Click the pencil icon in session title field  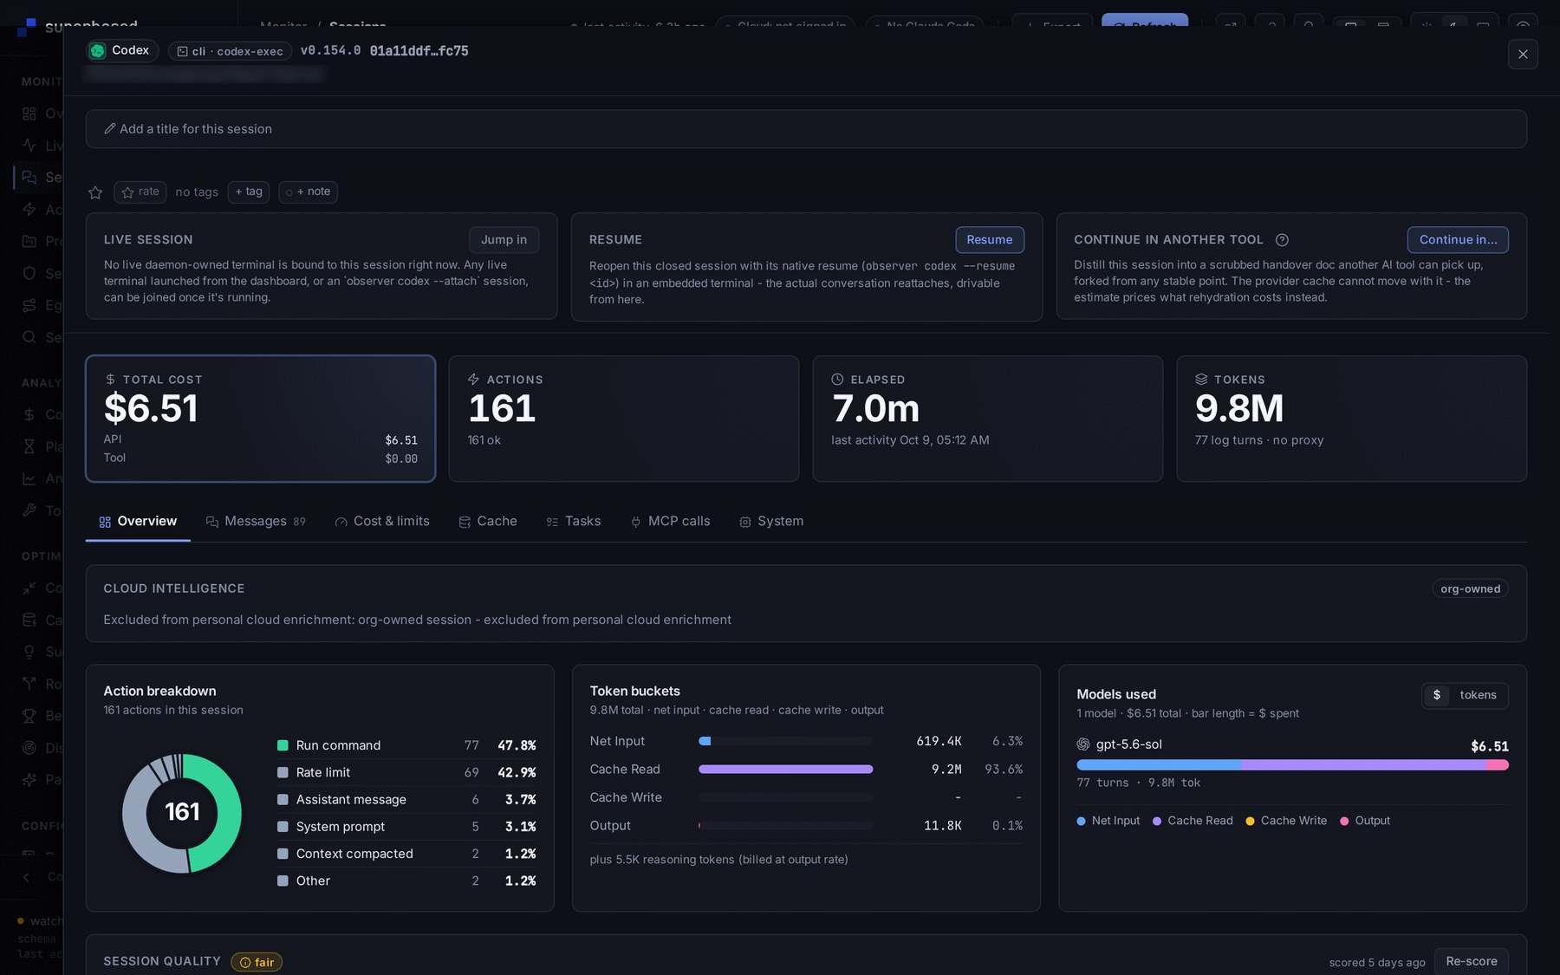click(x=110, y=129)
